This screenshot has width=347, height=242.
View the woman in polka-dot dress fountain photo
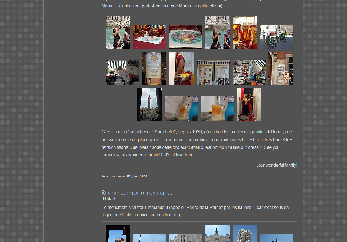tap(217, 33)
